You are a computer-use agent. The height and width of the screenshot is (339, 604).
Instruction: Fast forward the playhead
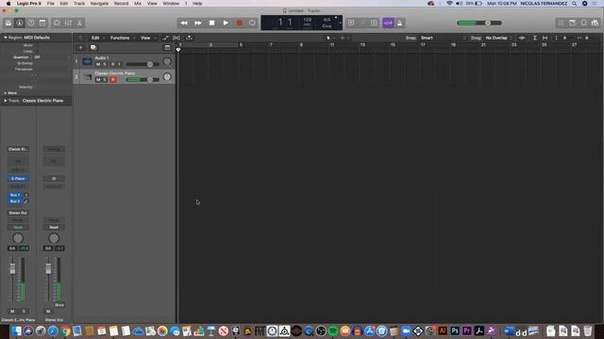pos(198,23)
